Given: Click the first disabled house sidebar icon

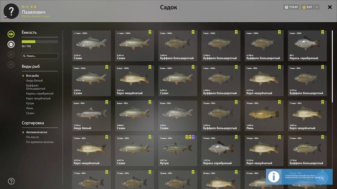Looking at the screenshot, I should click(11, 55).
